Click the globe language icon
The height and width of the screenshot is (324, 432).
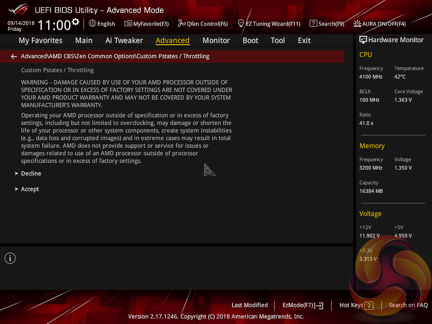click(x=92, y=24)
